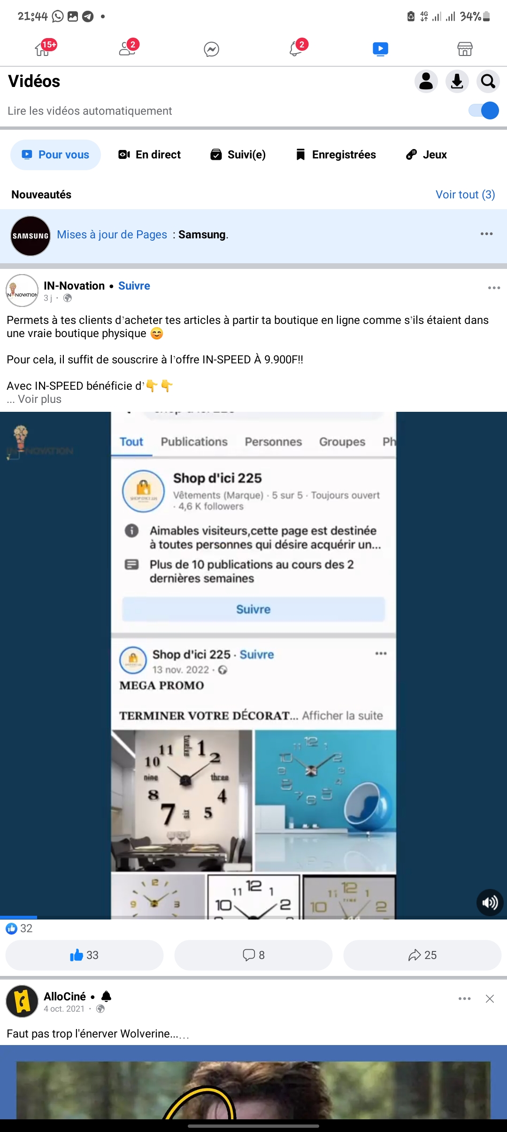Open options menu for IN-Novation post
Image resolution: width=507 pixels, height=1132 pixels.
tap(494, 288)
